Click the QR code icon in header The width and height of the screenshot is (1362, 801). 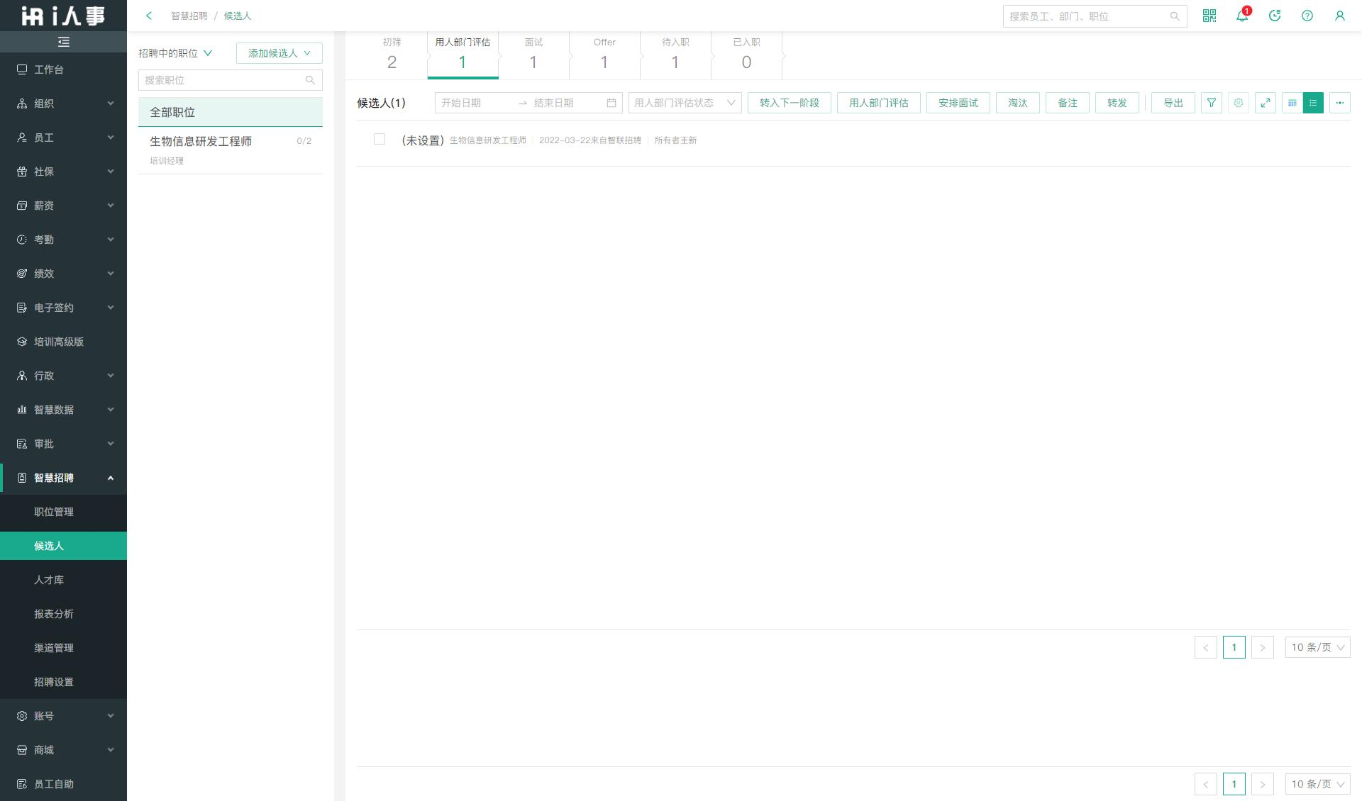click(1209, 16)
